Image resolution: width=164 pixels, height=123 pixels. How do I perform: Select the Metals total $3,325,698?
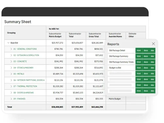(x=78, y=74)
